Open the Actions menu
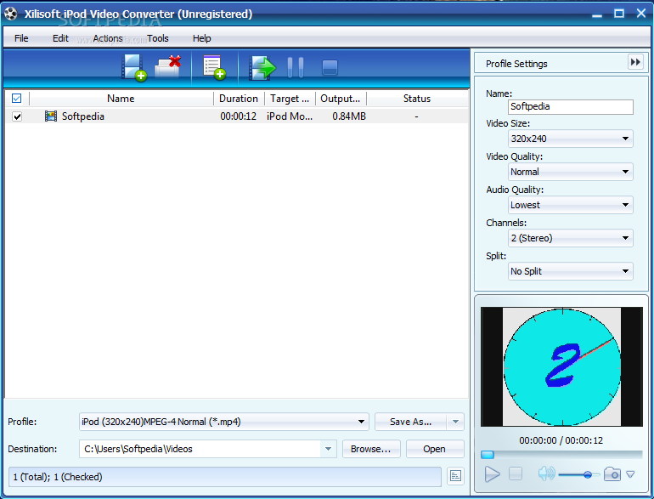 click(x=108, y=38)
